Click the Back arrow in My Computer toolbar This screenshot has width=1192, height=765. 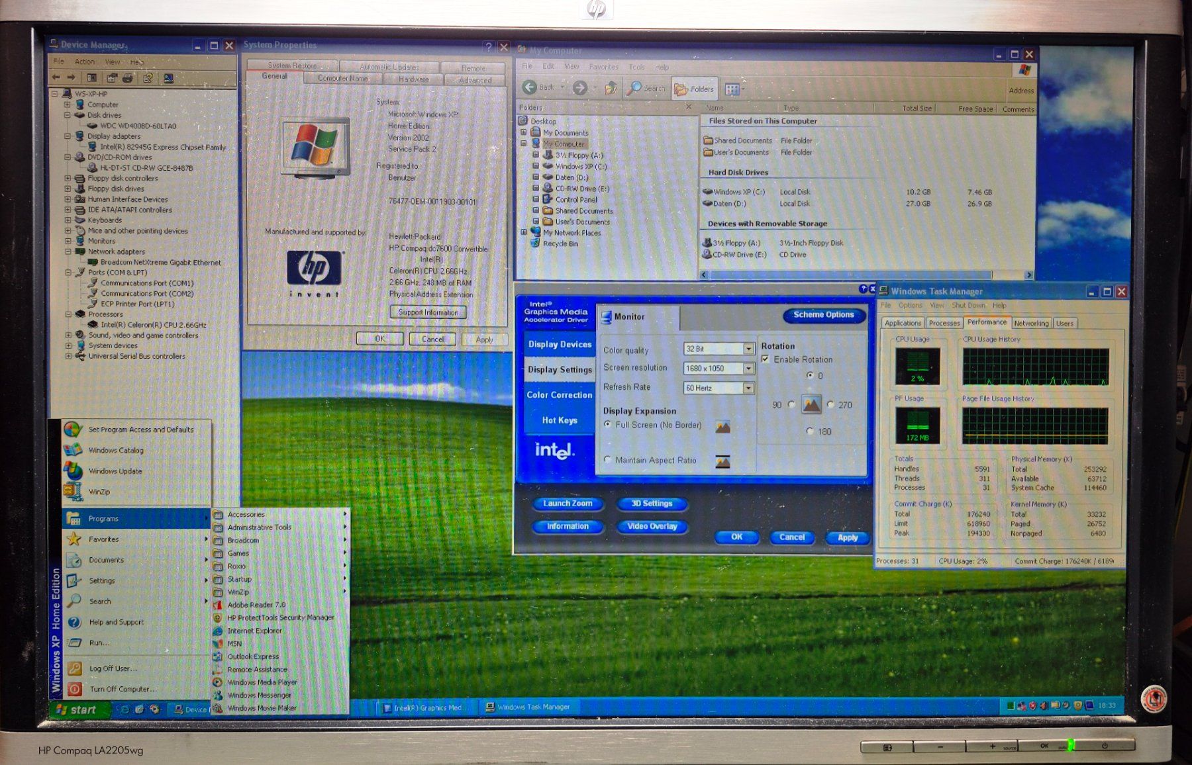click(529, 87)
